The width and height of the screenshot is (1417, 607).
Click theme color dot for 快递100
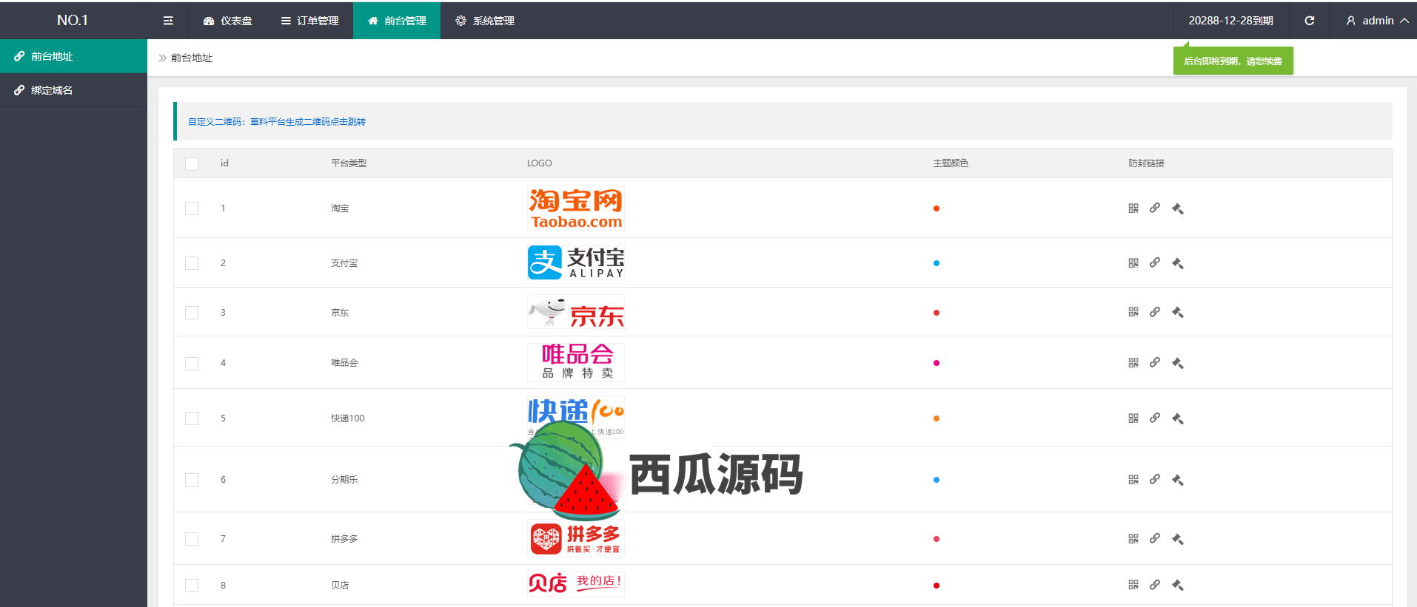[x=937, y=418]
